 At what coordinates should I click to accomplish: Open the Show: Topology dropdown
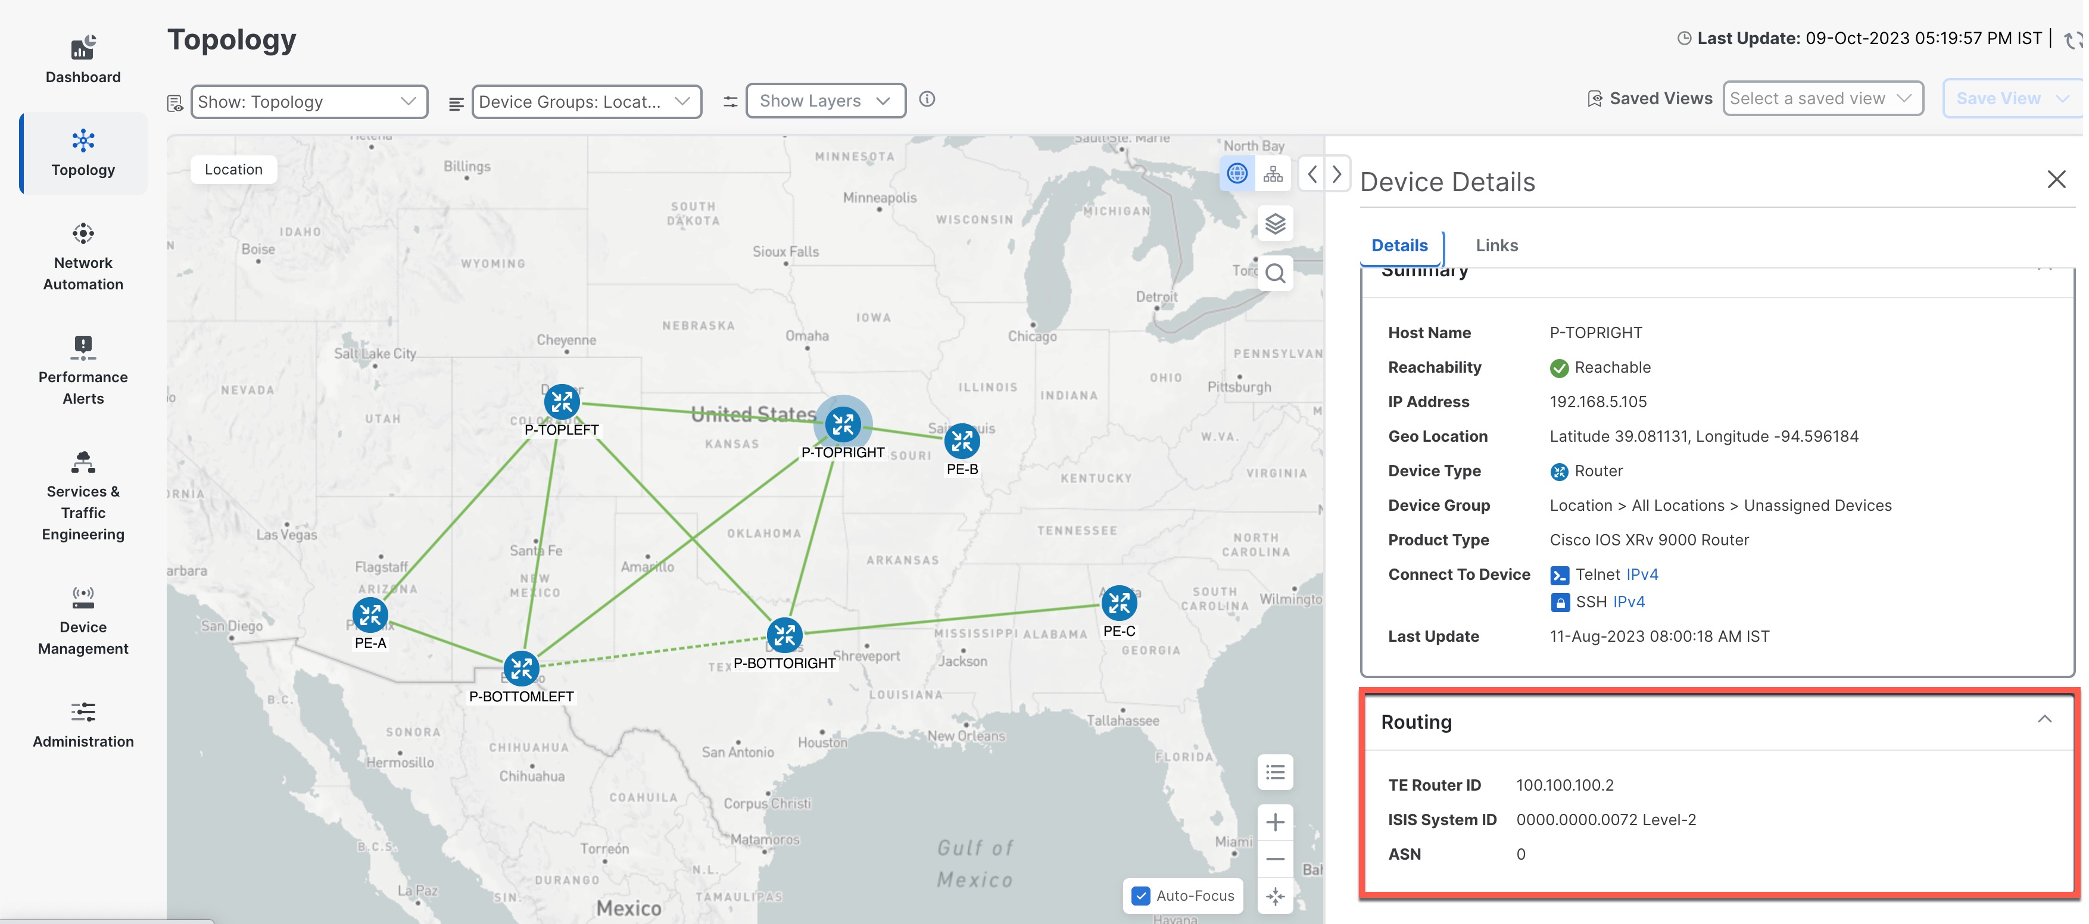pyautogui.click(x=310, y=101)
